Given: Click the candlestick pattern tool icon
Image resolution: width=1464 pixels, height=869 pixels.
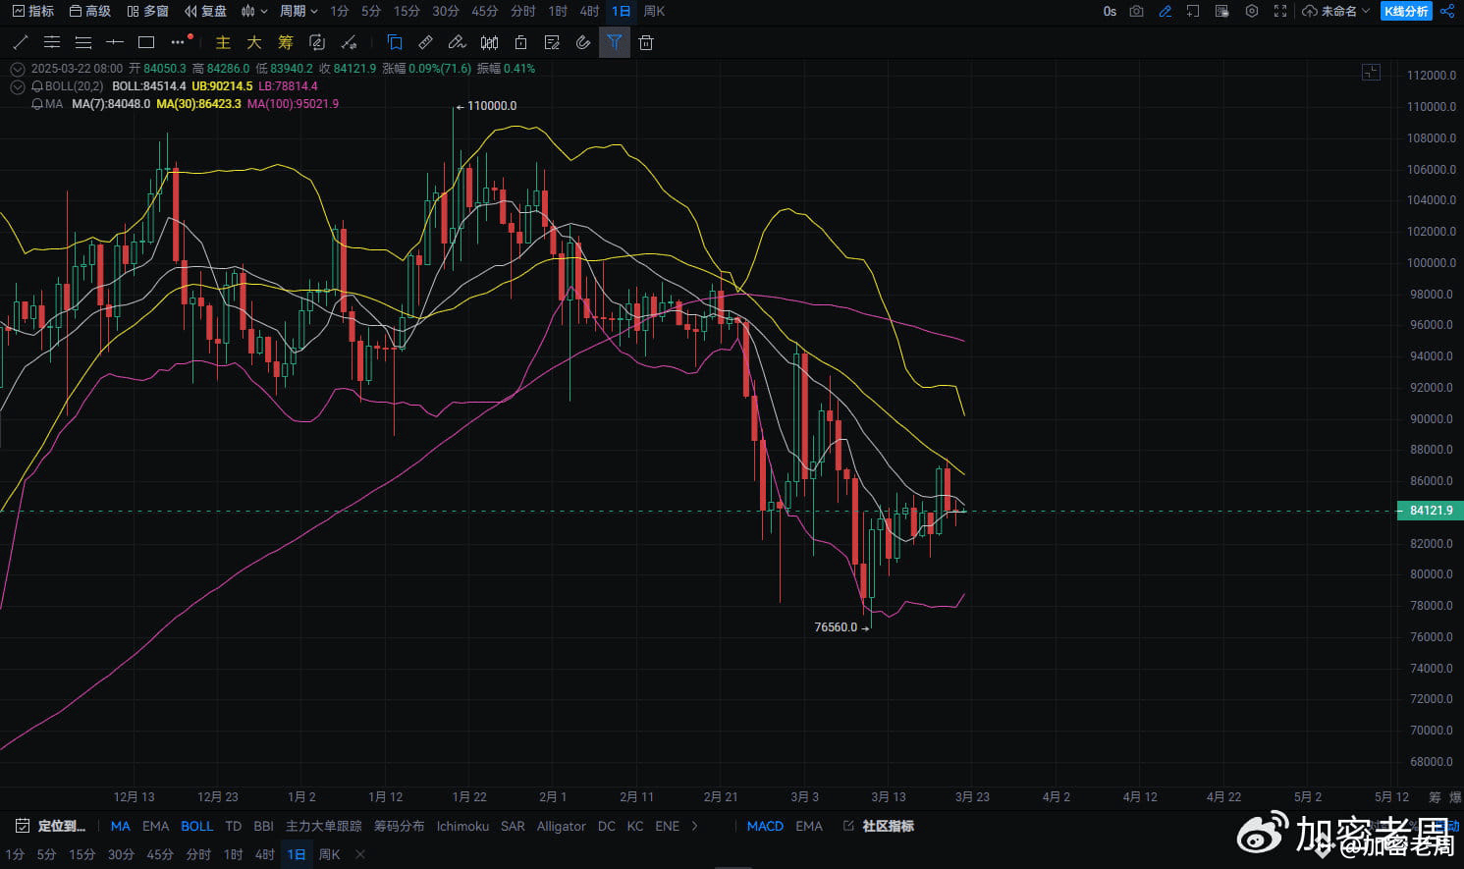Looking at the screenshot, I should click(489, 42).
